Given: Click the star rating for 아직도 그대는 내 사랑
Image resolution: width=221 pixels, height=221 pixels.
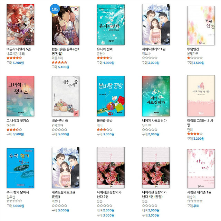Looking at the screenshot, I should click(195, 134).
